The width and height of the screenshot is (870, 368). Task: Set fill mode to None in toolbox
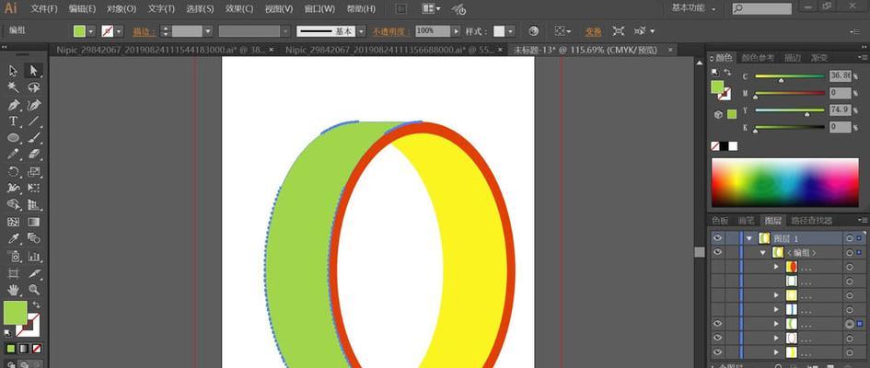coord(37,349)
